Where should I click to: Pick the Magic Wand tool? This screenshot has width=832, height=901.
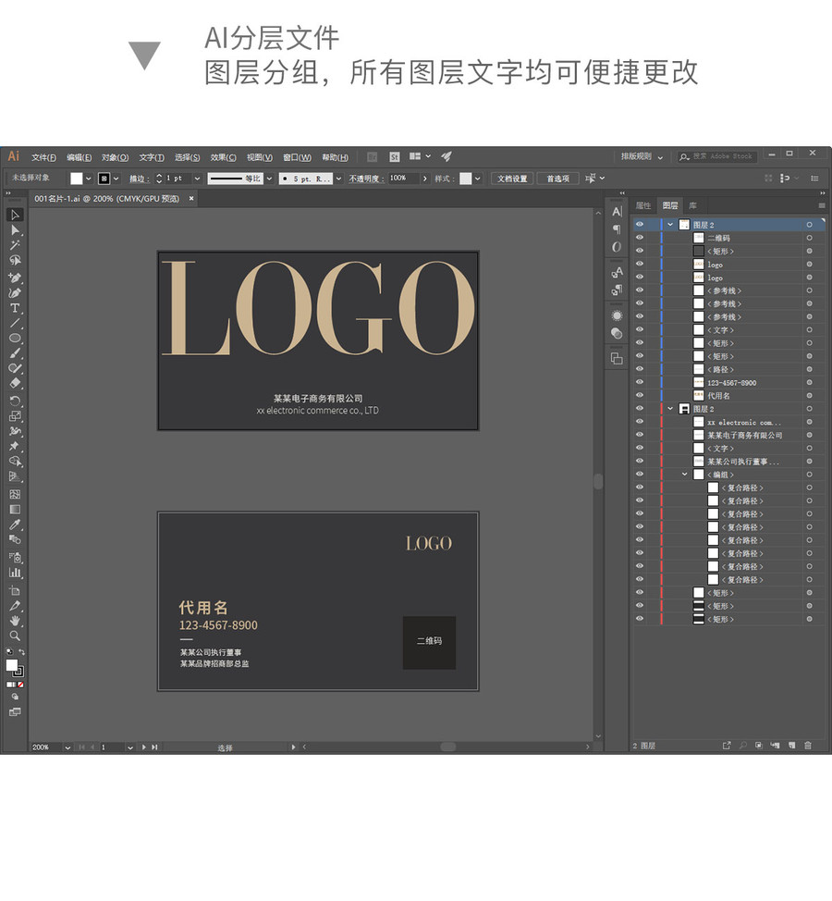(15, 245)
